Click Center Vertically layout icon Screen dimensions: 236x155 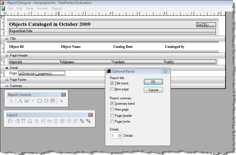tap(76, 121)
